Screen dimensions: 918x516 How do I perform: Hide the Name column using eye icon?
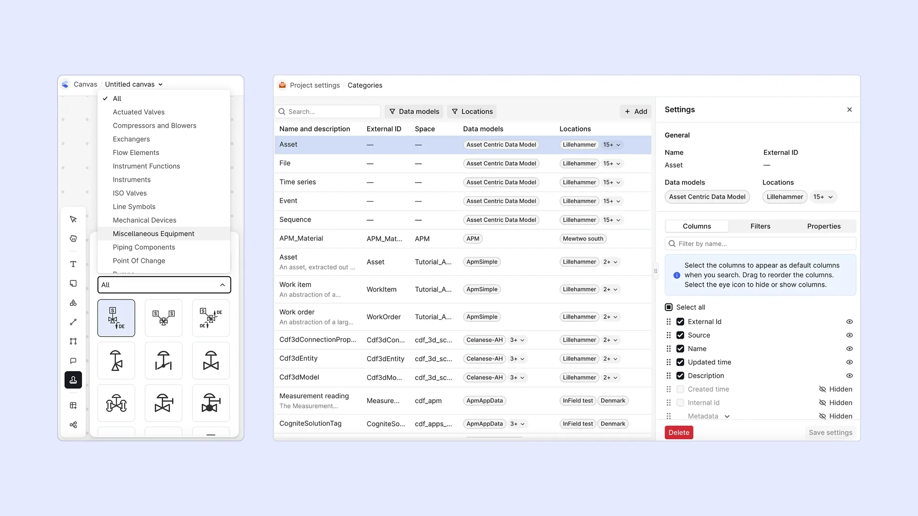pyautogui.click(x=850, y=349)
